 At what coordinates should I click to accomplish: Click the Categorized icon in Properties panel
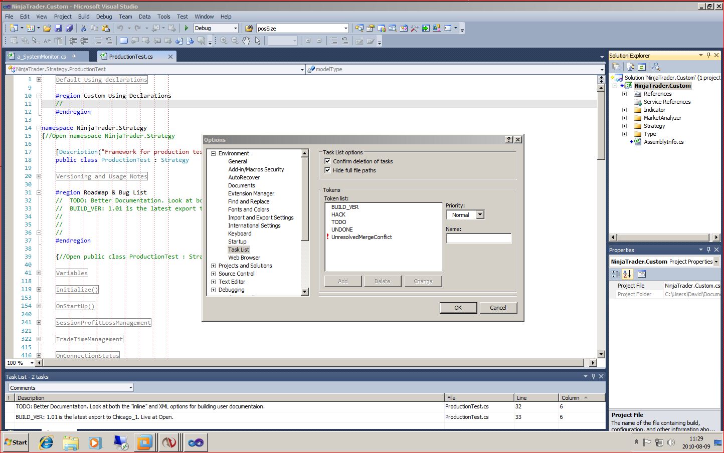pos(616,274)
